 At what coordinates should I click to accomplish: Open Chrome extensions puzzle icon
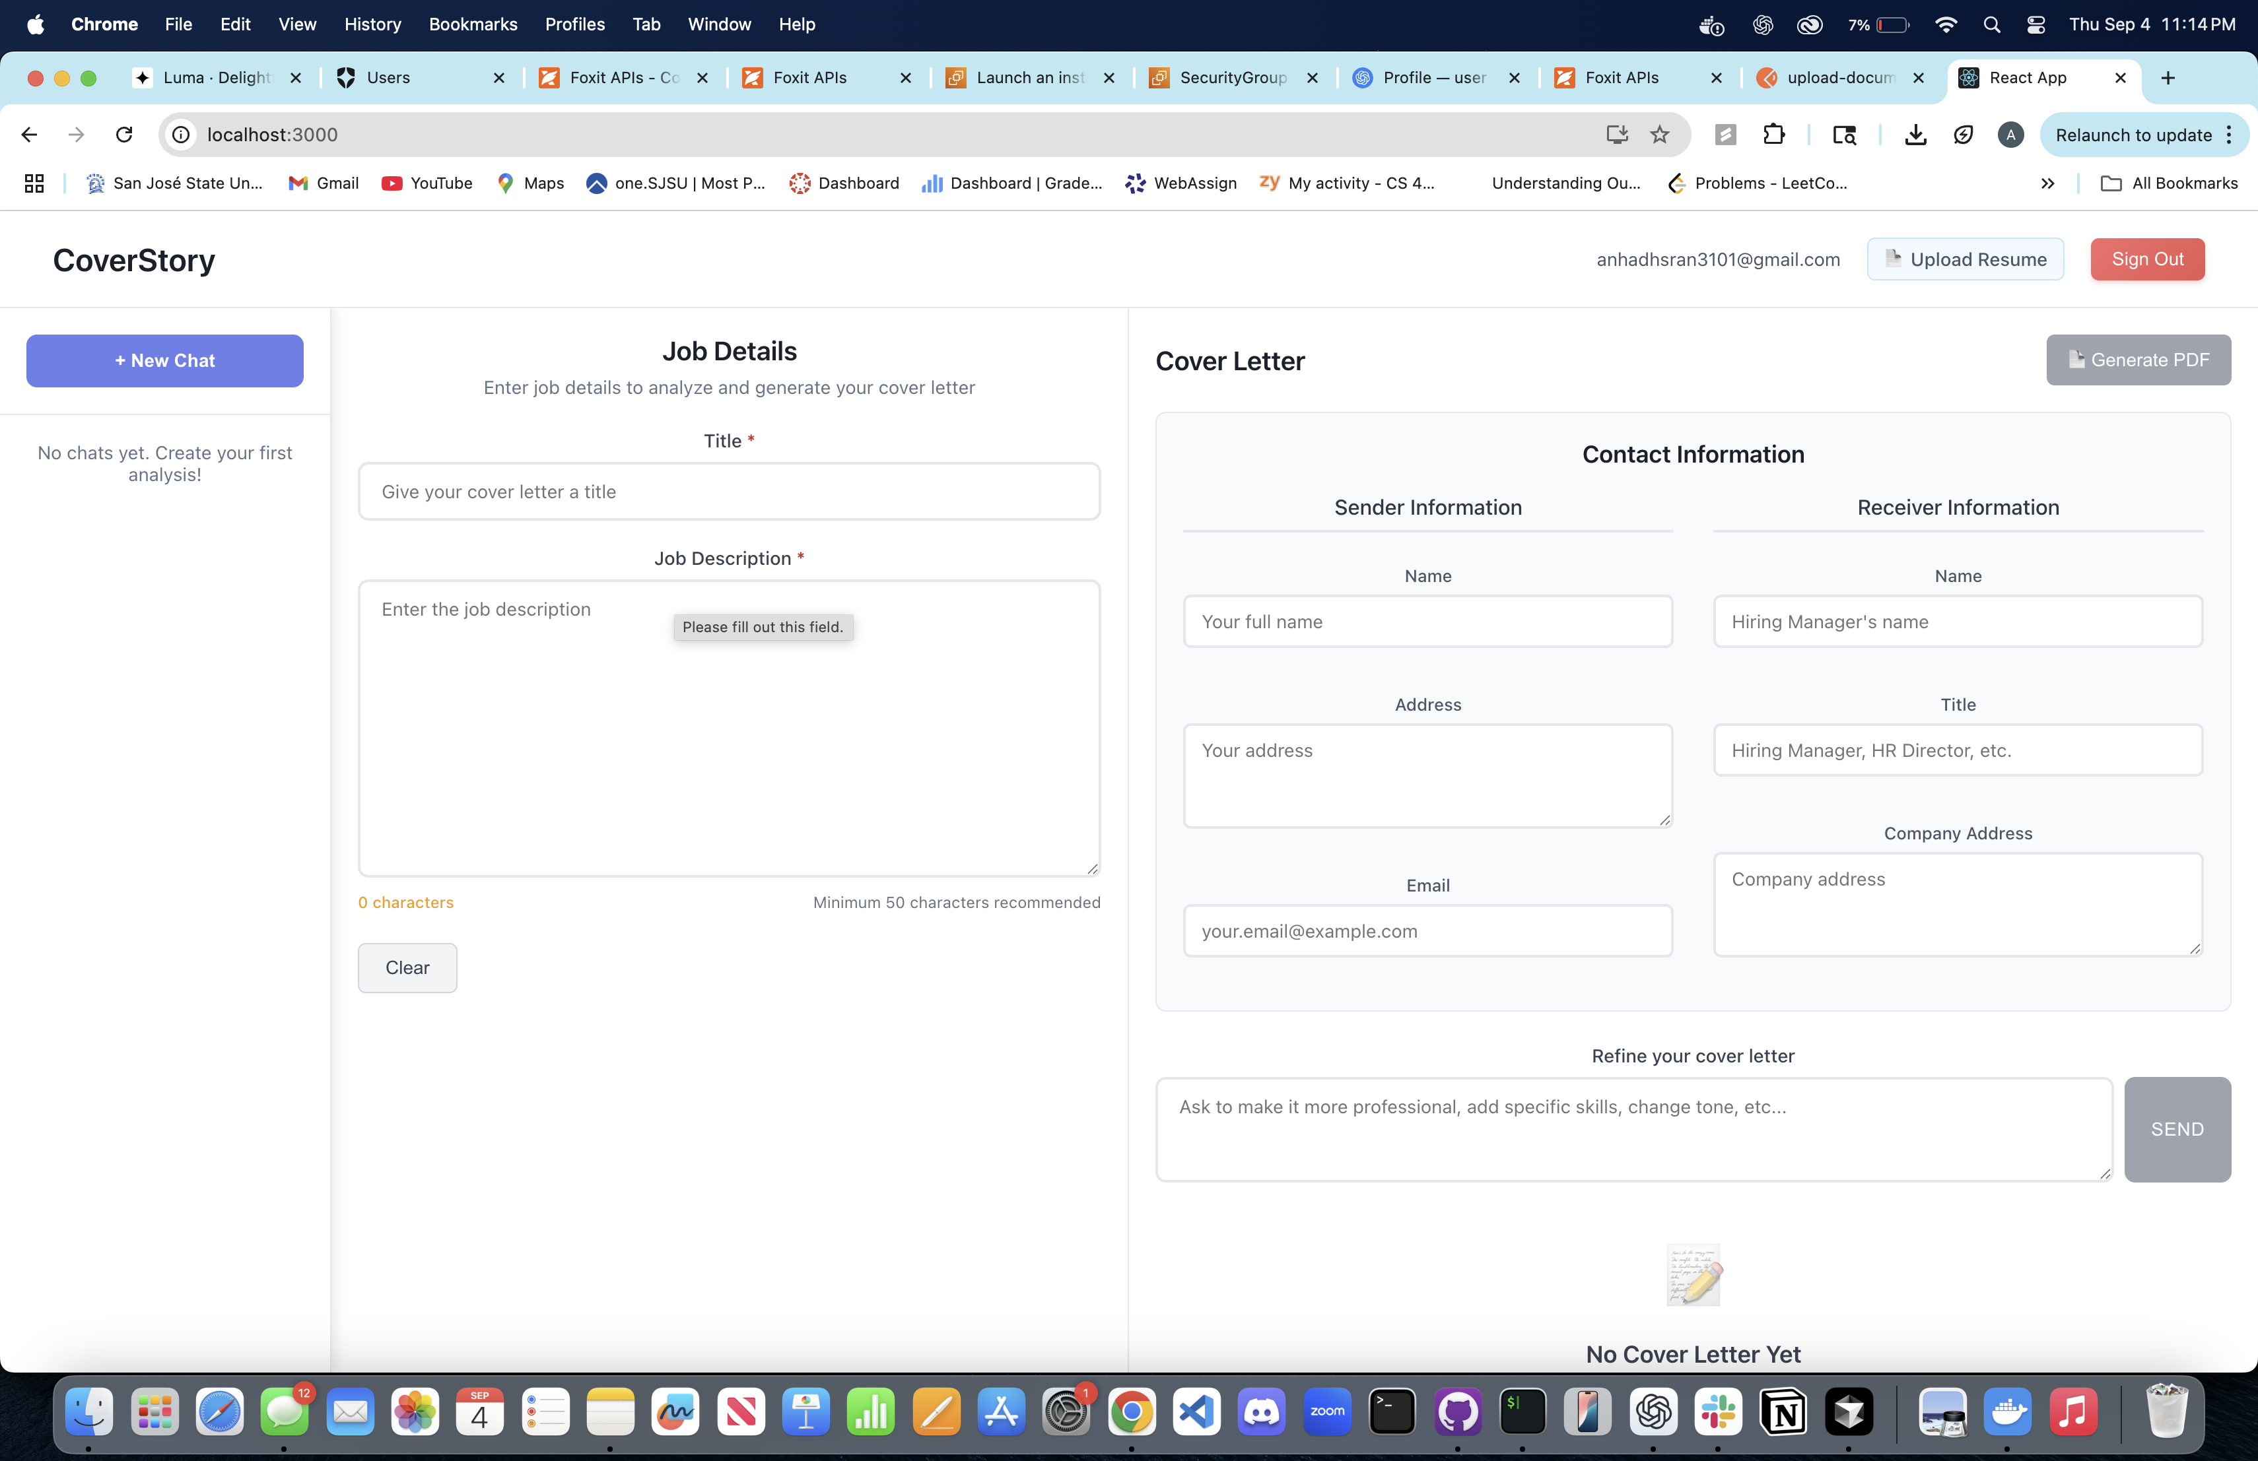pos(1773,135)
